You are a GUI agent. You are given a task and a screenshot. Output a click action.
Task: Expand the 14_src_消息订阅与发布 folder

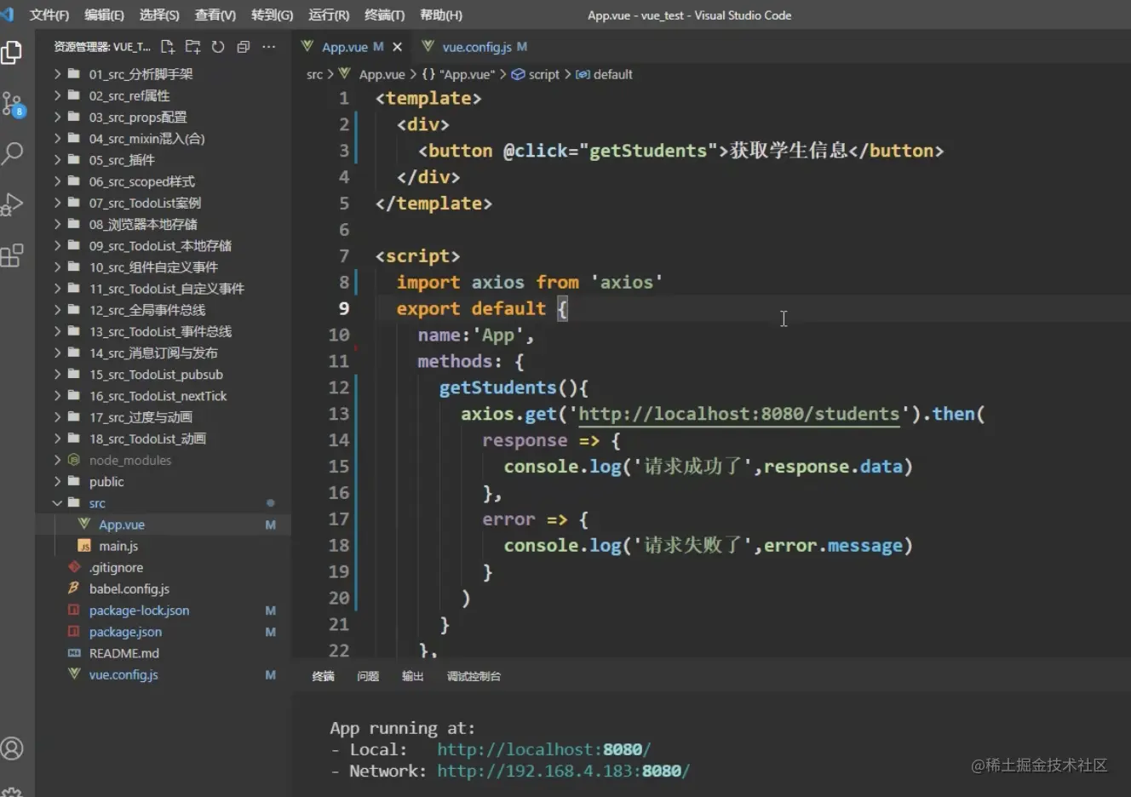pyautogui.click(x=57, y=353)
